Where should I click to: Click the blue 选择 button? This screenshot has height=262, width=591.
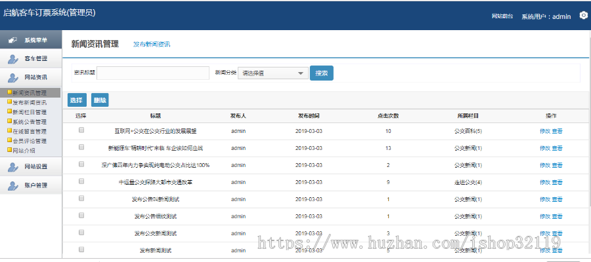77,100
